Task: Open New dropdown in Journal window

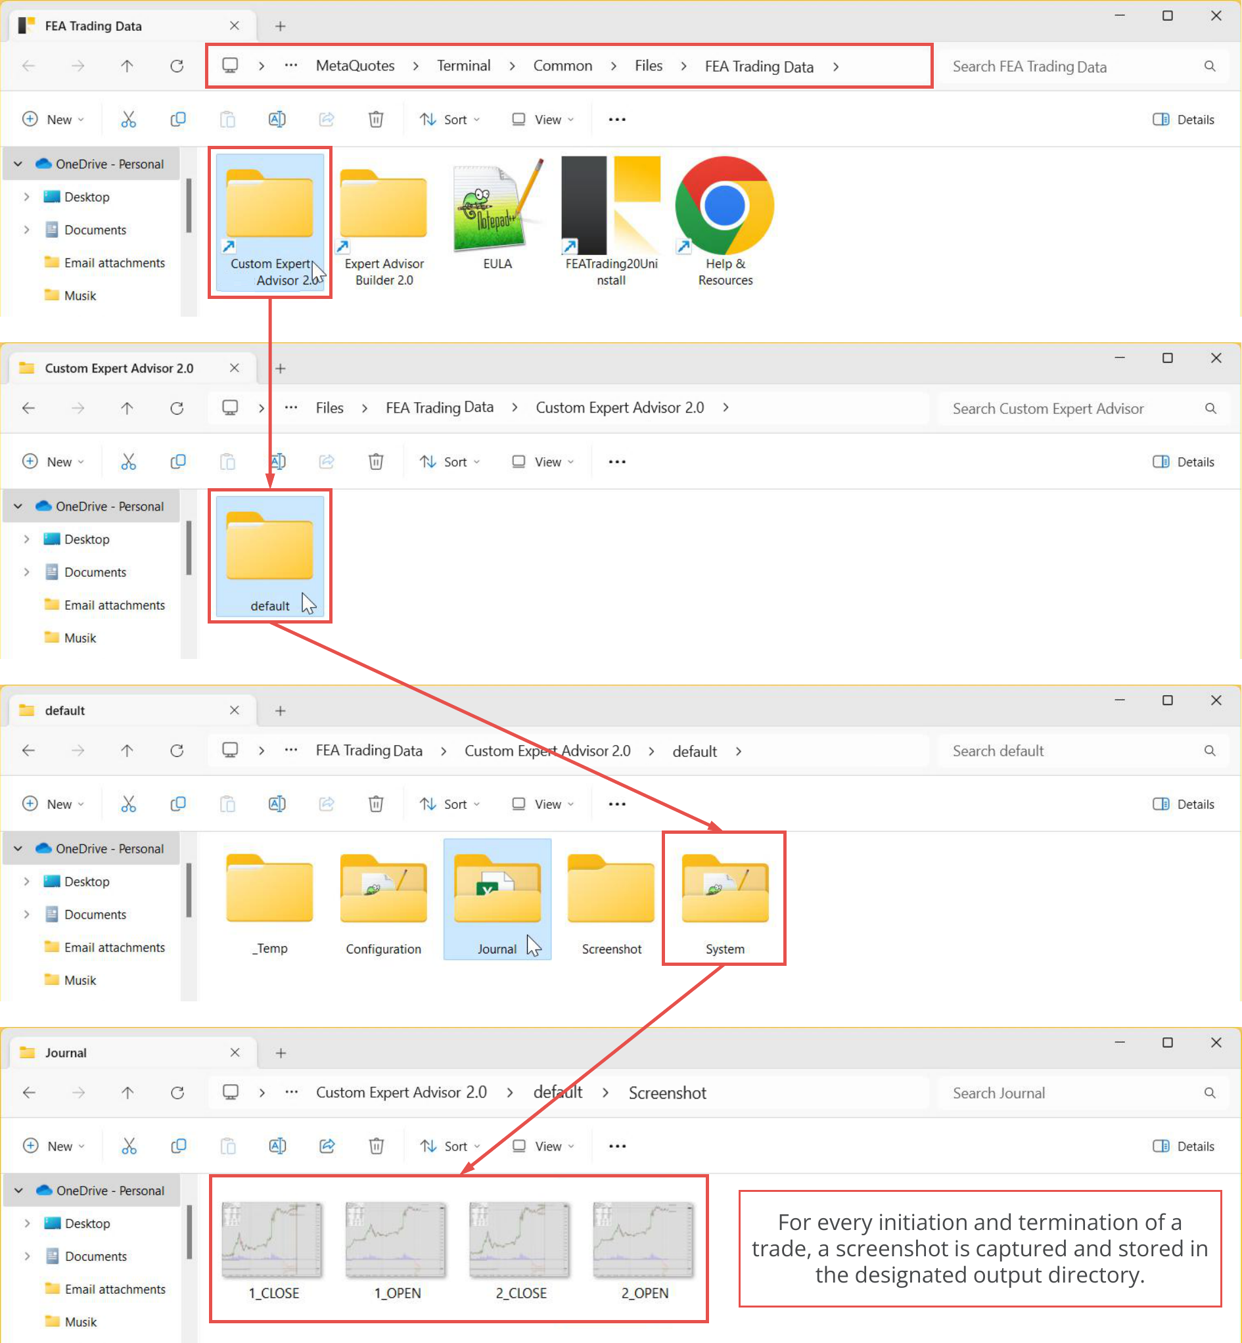Action: (53, 1146)
